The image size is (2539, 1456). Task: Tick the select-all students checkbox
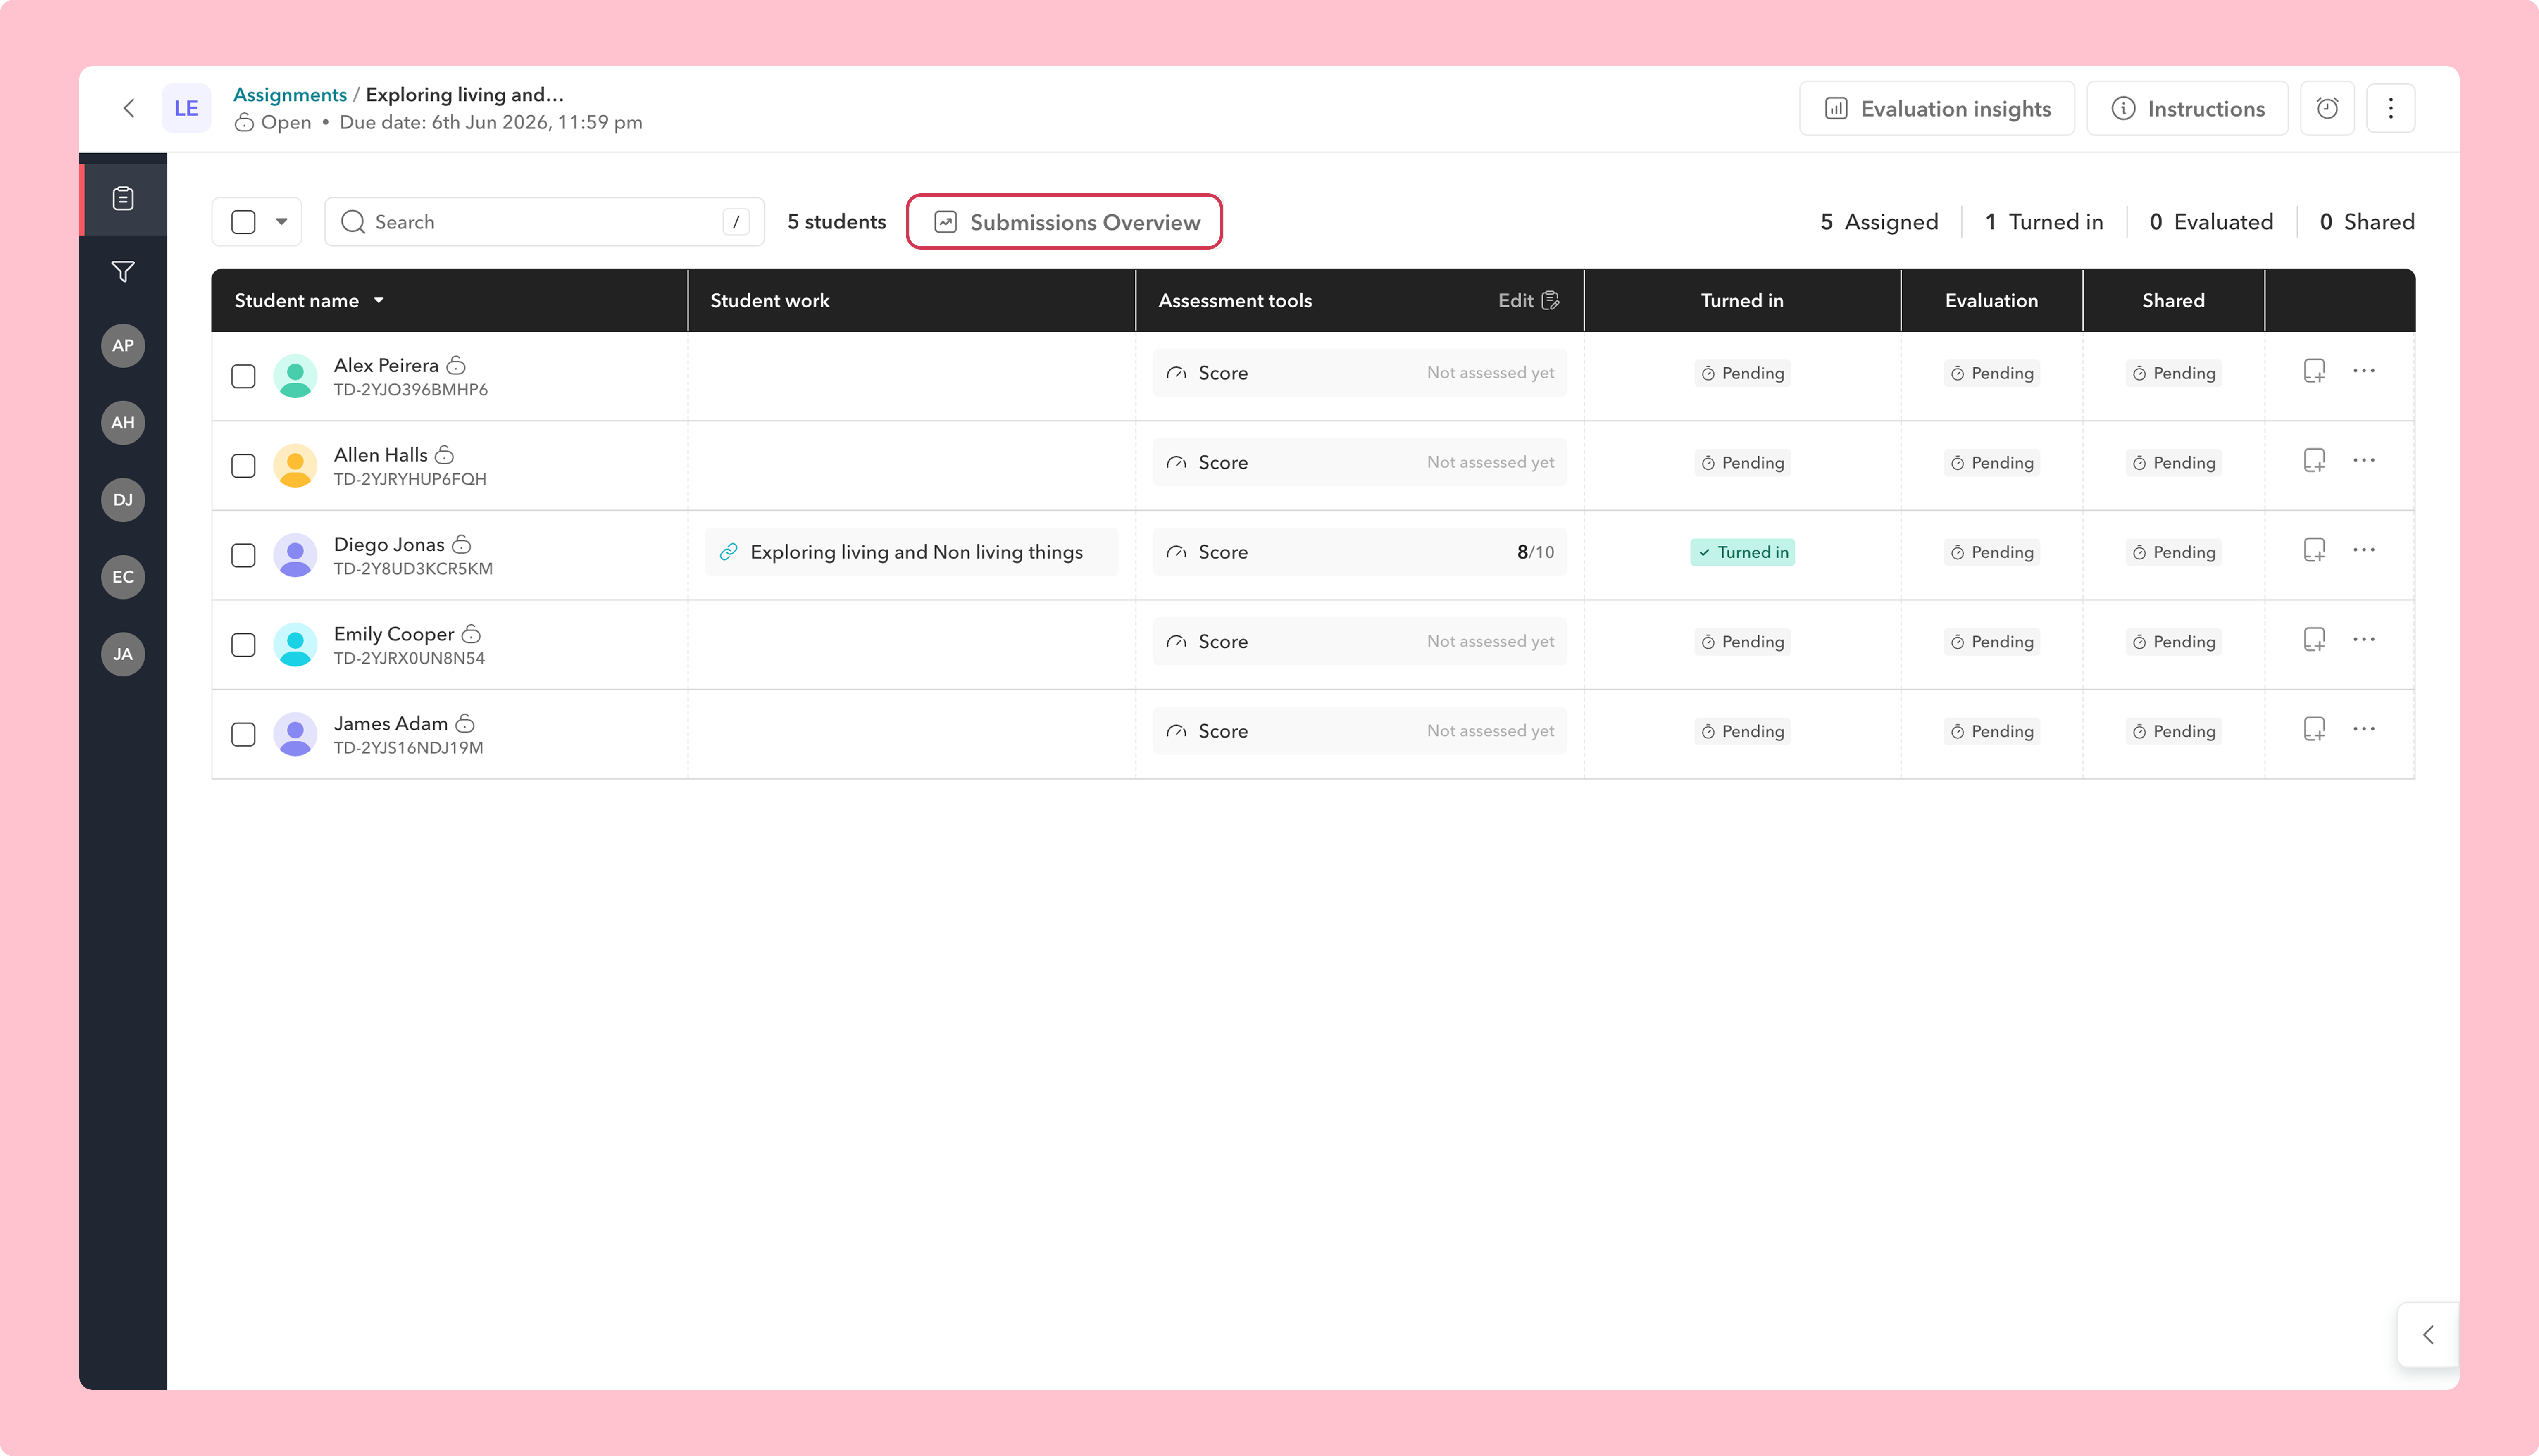point(243,222)
